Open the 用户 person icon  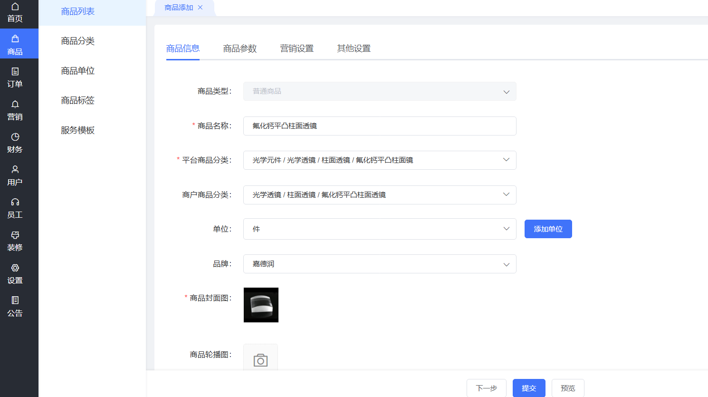point(15,169)
